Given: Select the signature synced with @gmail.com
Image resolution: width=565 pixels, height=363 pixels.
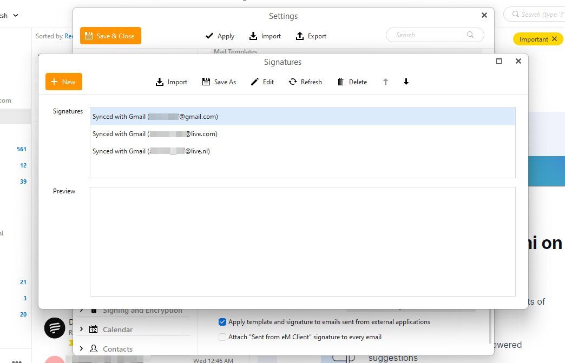Looking at the screenshot, I should (303, 117).
